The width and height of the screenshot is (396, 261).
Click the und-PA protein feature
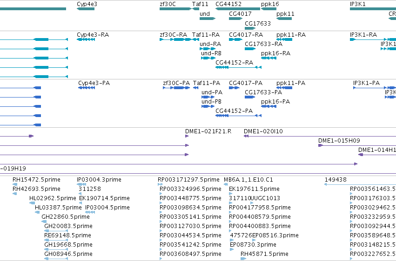[208, 97]
